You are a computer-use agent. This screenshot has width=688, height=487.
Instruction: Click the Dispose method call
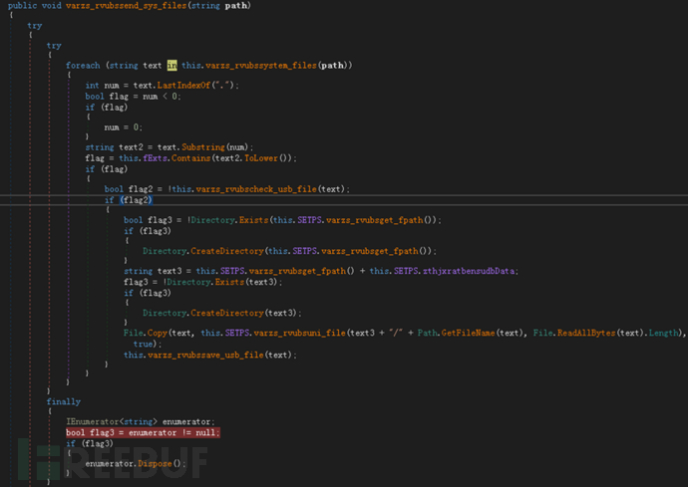(x=161, y=464)
